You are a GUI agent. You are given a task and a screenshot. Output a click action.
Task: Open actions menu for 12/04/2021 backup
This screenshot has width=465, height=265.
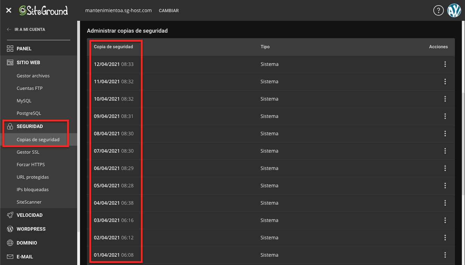point(445,64)
